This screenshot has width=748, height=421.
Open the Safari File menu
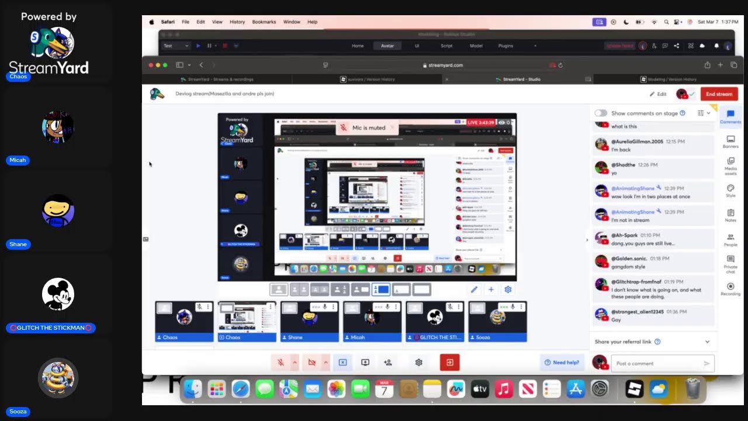[185, 22]
